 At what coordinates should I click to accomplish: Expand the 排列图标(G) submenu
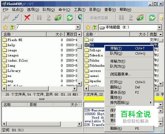[x=129, y=103]
